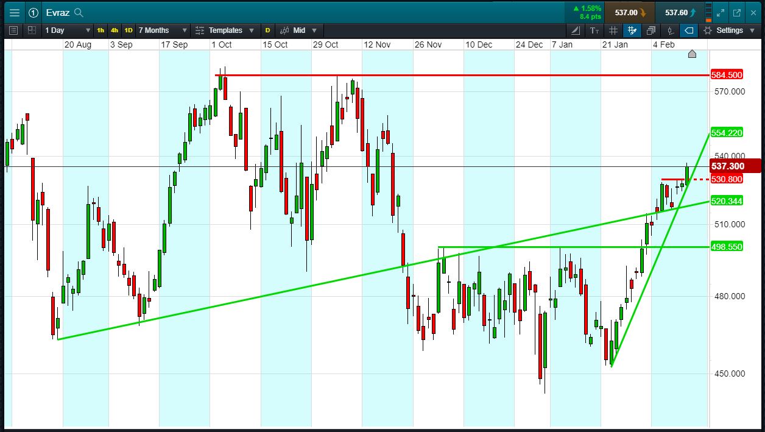This screenshot has height=432, width=765.
Task: Click the 24 Dec date axis label
Action: 529,44
